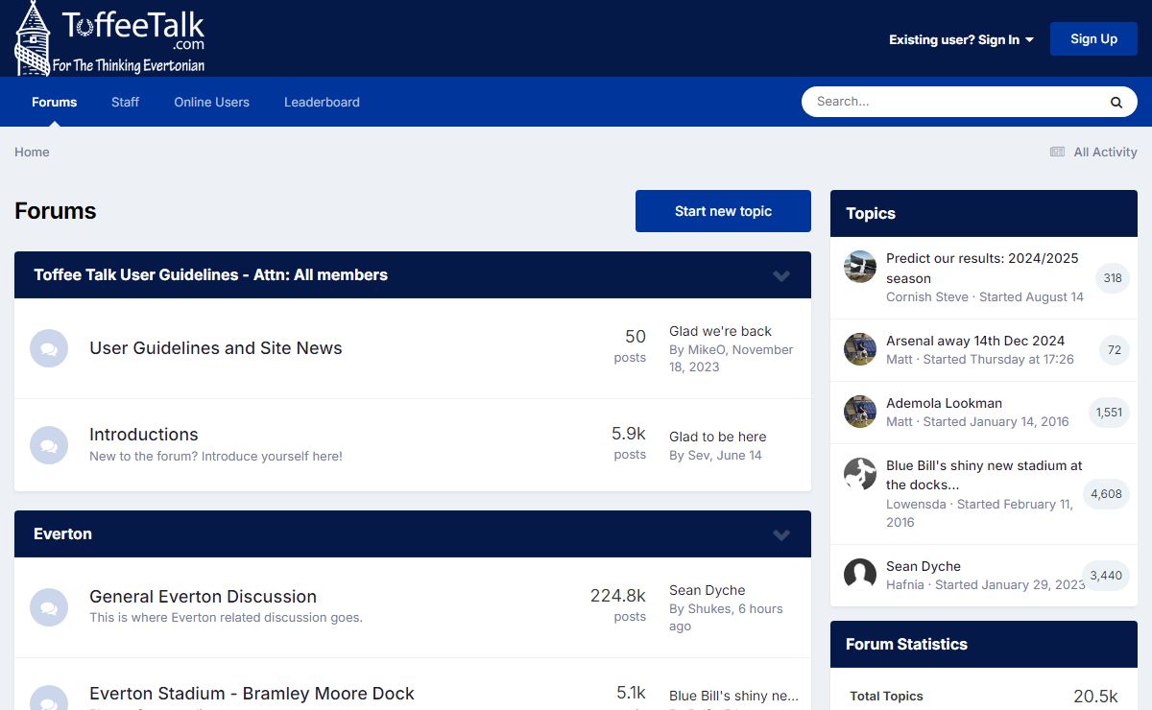Click Everton Stadium forum bubble icon
Screen dimensions: 1152x710
[x=49, y=698]
